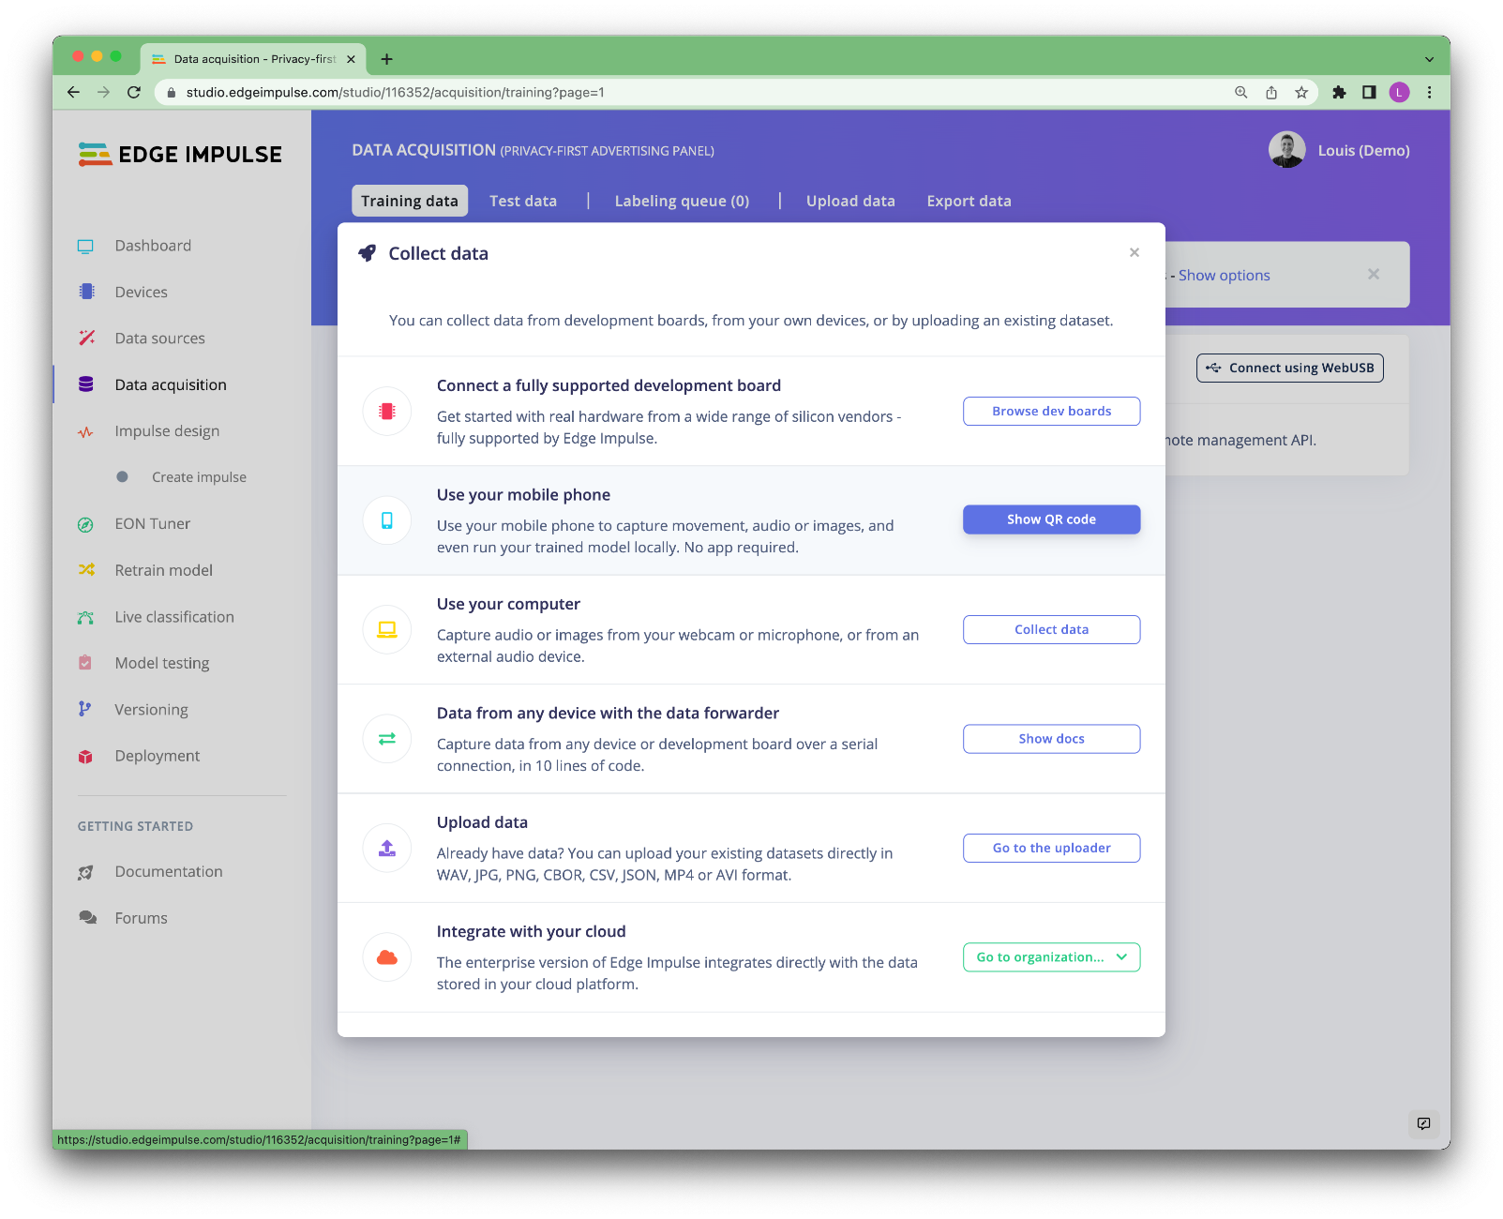The image size is (1503, 1219).
Task: Click the Versioning branch icon
Action: pyautogui.click(x=85, y=710)
